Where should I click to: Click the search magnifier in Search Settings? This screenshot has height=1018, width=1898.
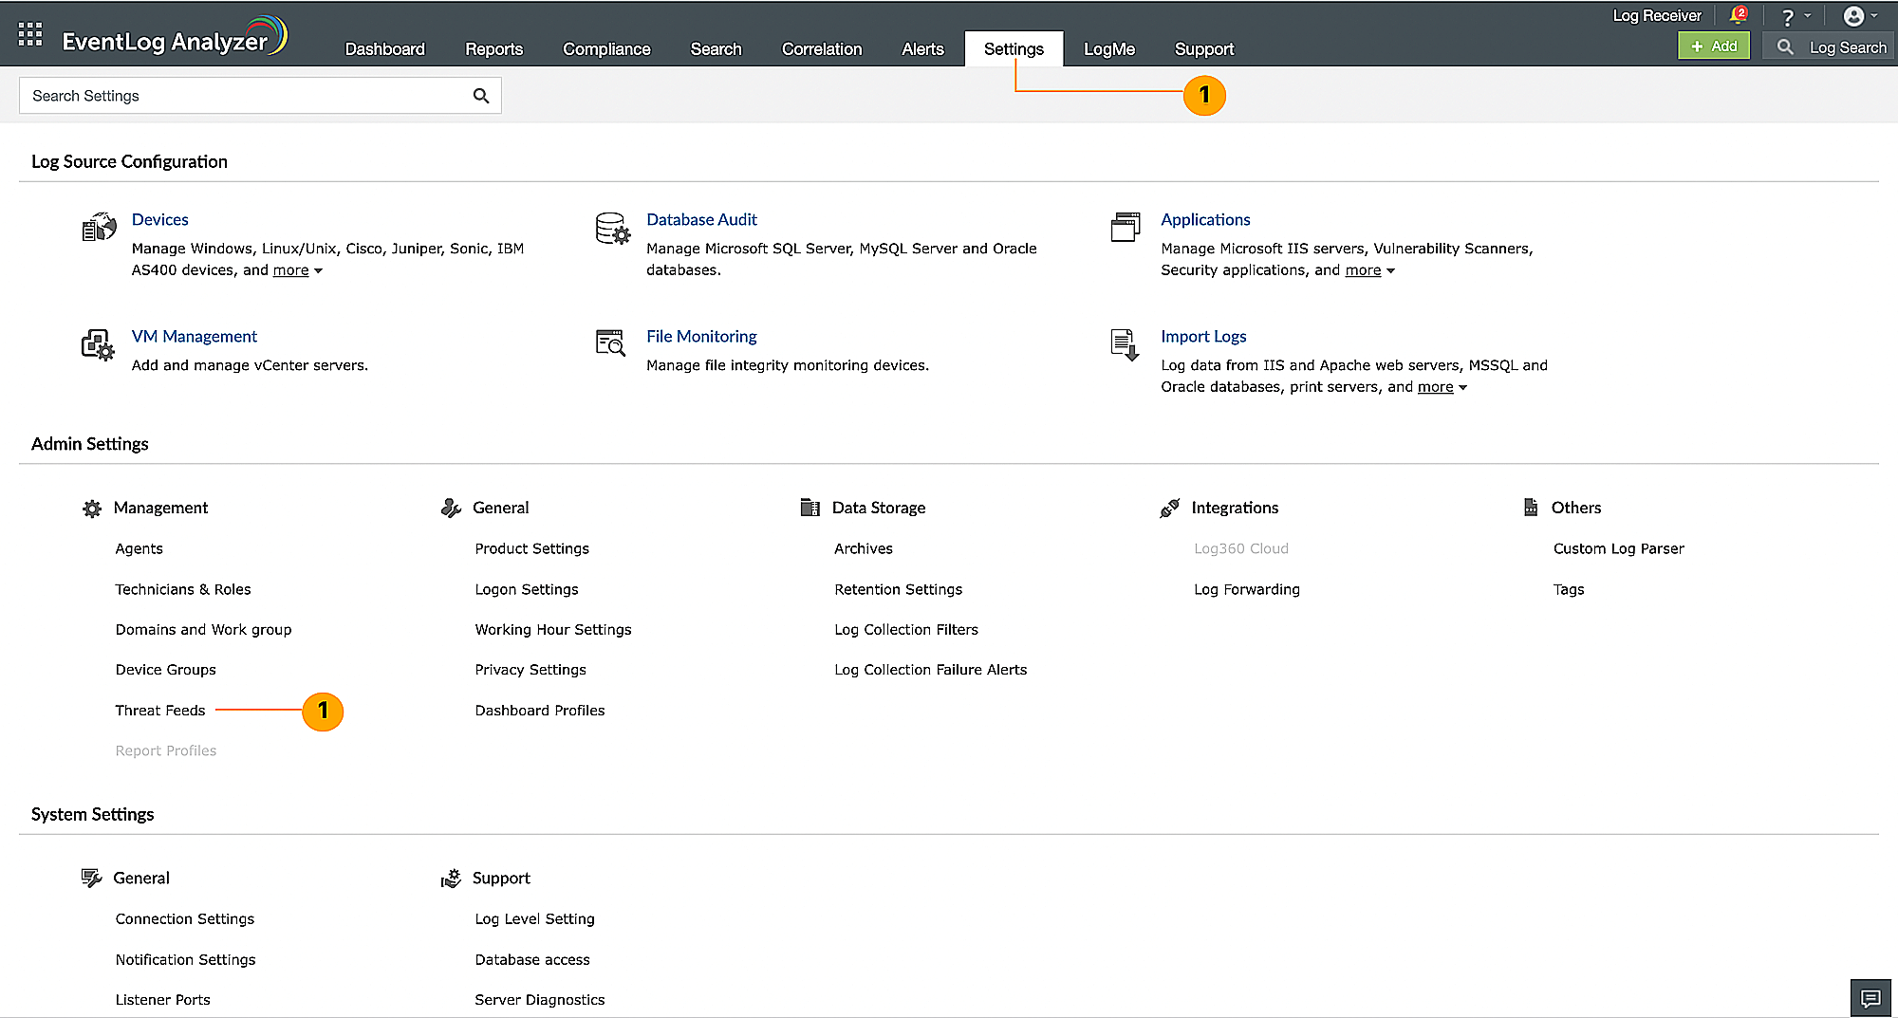coord(481,96)
